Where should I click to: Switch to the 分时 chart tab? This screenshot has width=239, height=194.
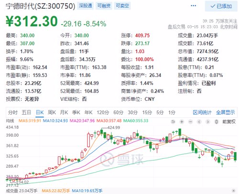pos(12,112)
